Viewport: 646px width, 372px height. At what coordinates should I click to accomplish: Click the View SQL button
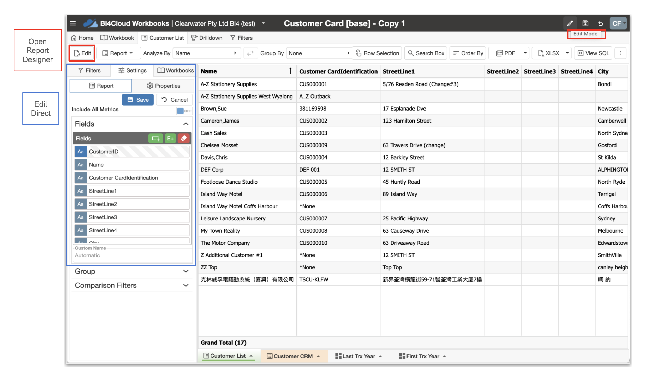(x=593, y=53)
